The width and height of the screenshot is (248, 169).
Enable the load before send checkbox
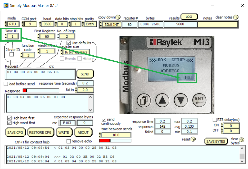[x=6, y=84]
